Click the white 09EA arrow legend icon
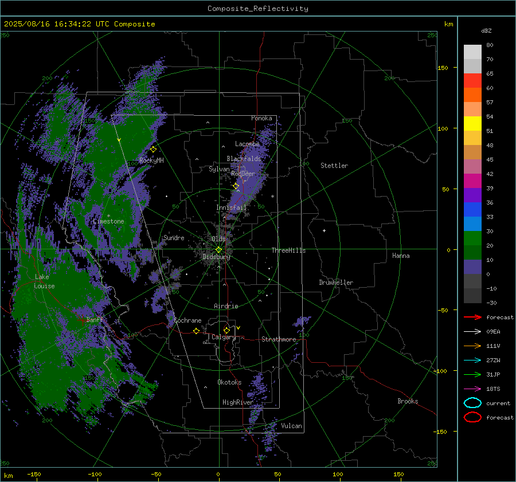 pyautogui.click(x=472, y=331)
